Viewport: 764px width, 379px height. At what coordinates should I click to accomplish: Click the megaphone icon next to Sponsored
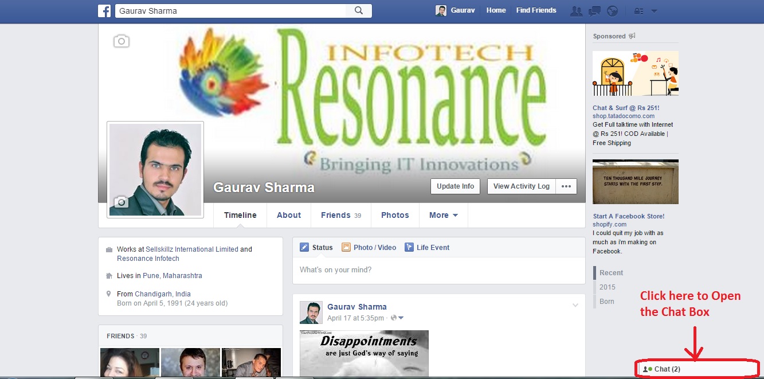click(632, 36)
